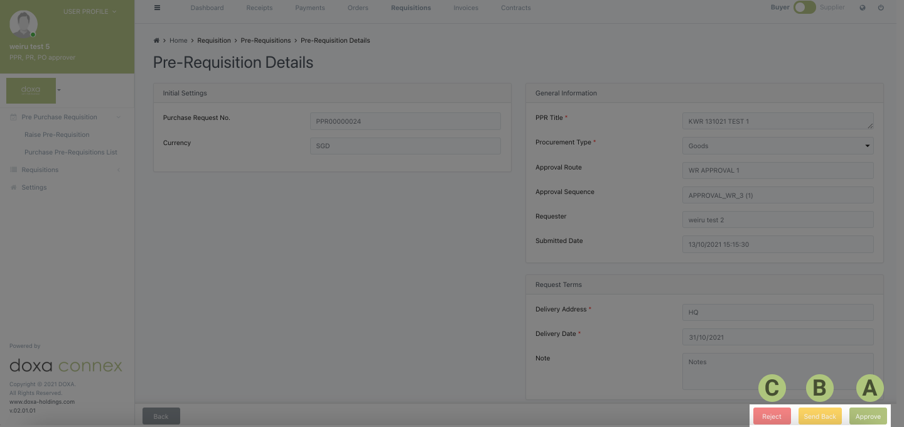Click the user avatar picture
Screen dimensions: 904x427
point(23,24)
